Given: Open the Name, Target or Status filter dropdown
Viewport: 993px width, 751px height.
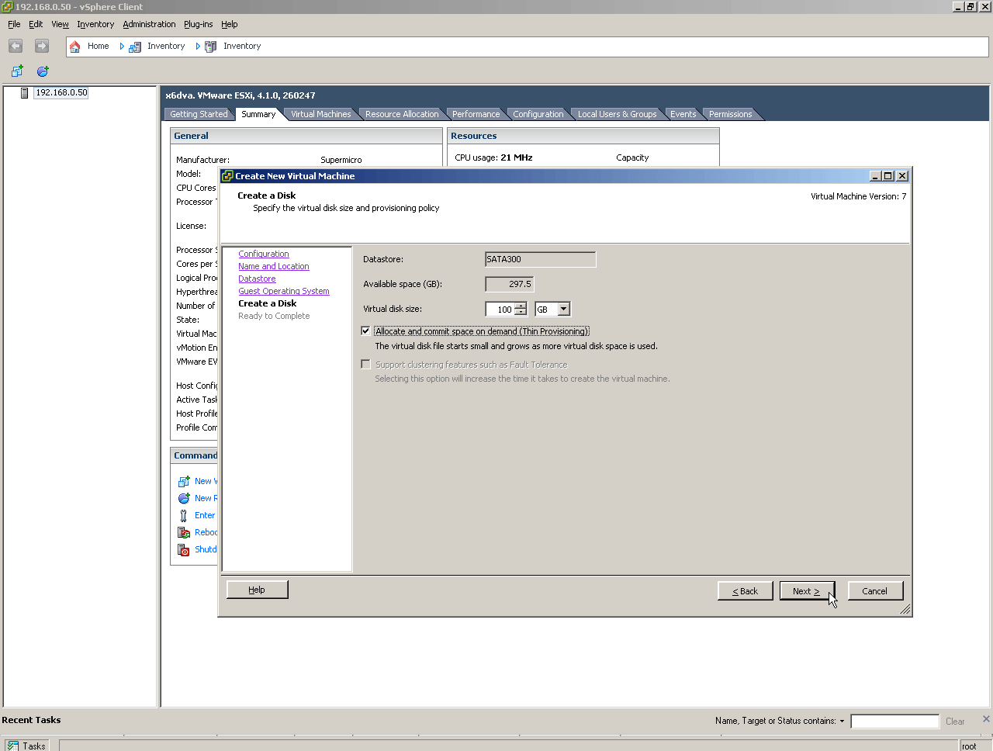Looking at the screenshot, I should tap(842, 722).
